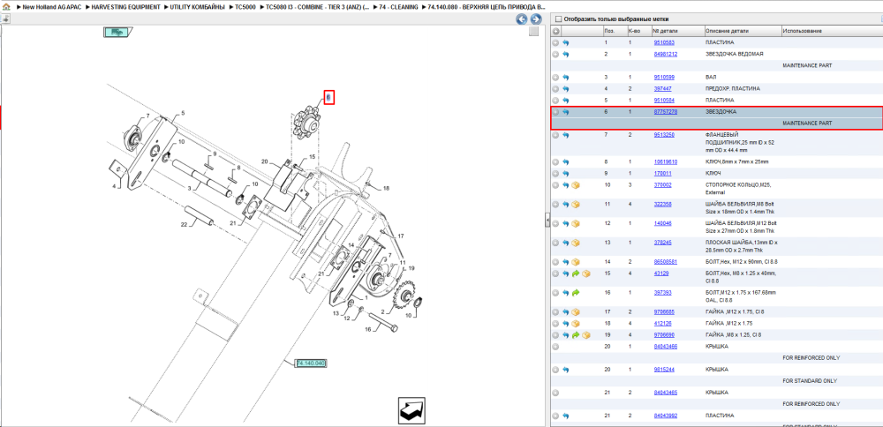Image resolution: width=883 pixels, height=427 pixels.
Task: Click 'ЗВЕЗДОЧКА ВЕДОМАЯ' description text
Action: (x=735, y=55)
